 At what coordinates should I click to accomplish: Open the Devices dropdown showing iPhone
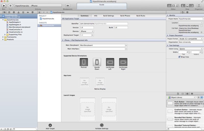(87, 31)
